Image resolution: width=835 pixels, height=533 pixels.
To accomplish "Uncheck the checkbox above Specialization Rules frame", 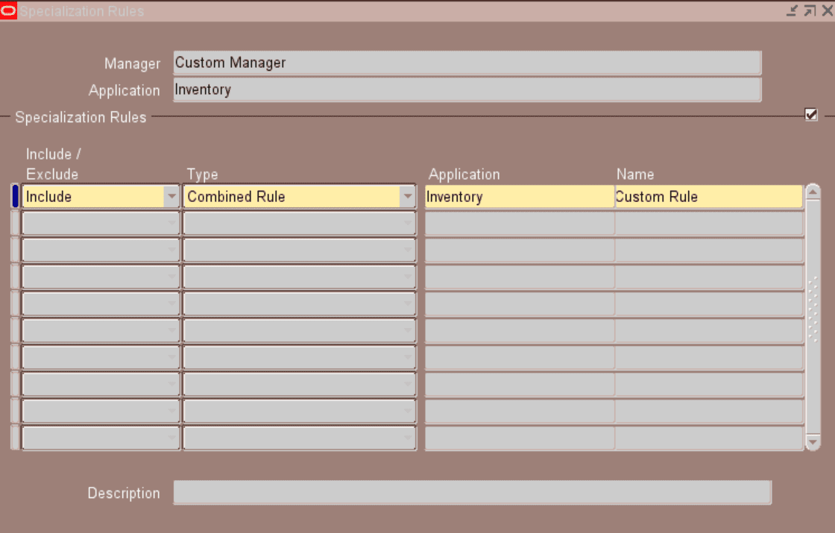I will [811, 113].
